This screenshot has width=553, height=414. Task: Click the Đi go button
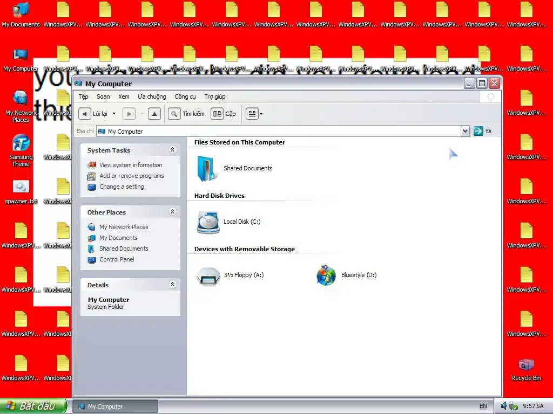[x=482, y=131]
